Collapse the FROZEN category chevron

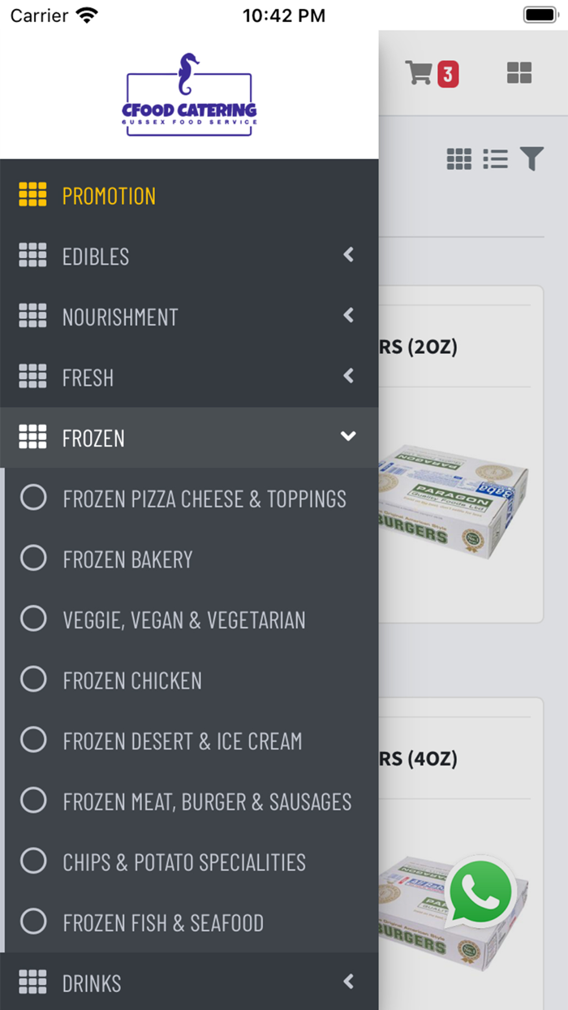(348, 436)
